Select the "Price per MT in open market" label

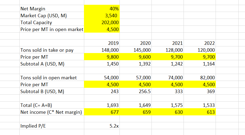tap(52, 29)
